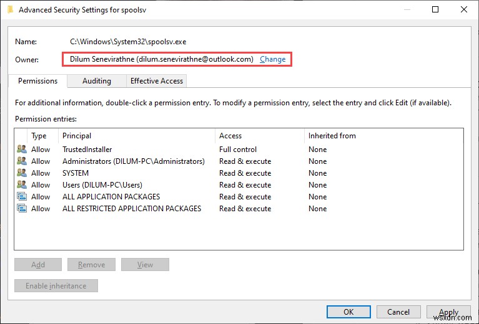Select the SYSTEM principal entry
Screen dimensions: 479x324
[76, 173]
